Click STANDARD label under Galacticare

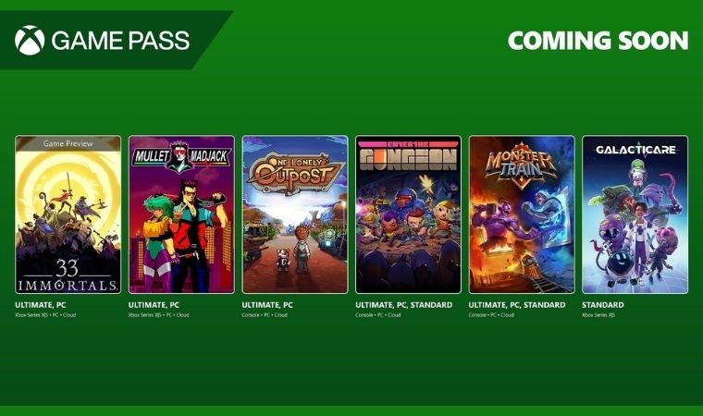click(603, 305)
